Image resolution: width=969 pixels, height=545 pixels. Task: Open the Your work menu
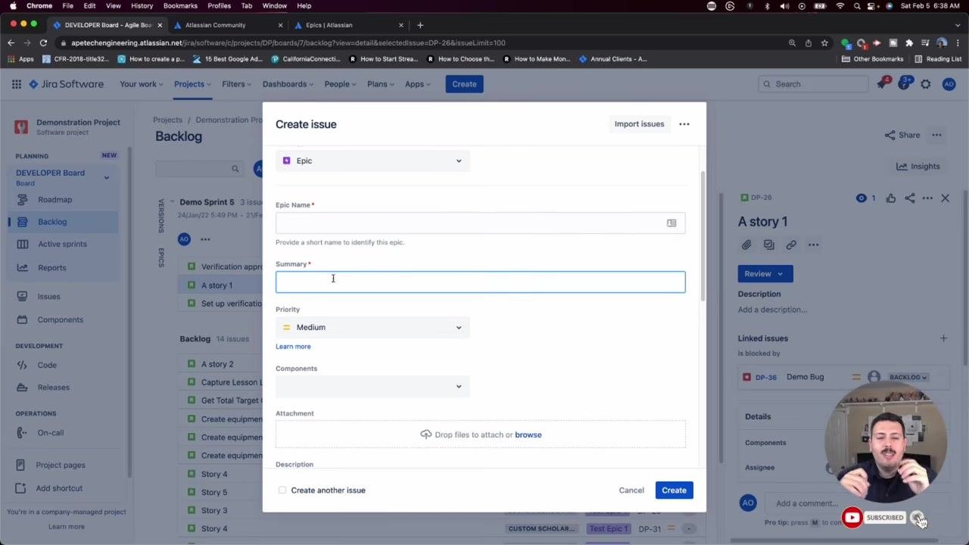pos(142,84)
